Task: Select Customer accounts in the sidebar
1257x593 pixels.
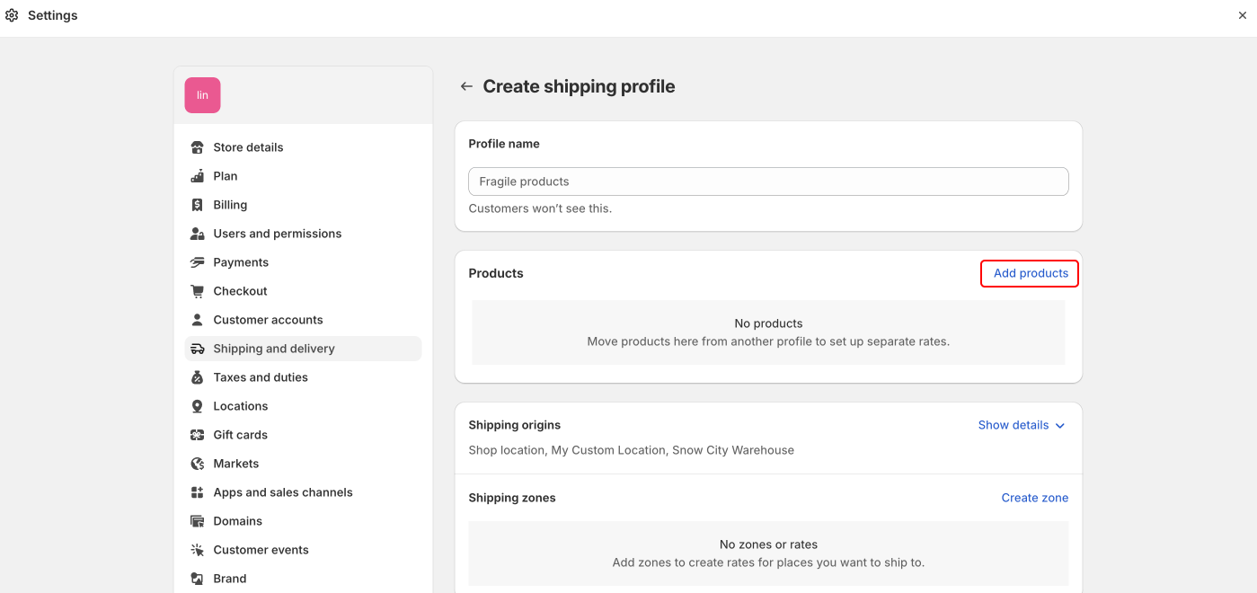Action: pyautogui.click(x=303, y=320)
